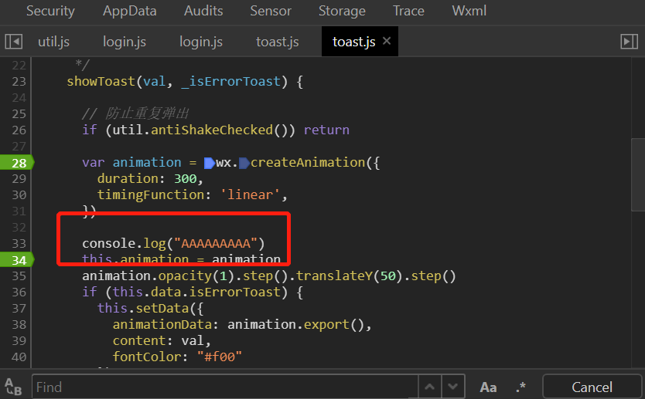Close the active toast.js tab
Image resolution: width=645 pixels, height=399 pixels.
tap(387, 41)
